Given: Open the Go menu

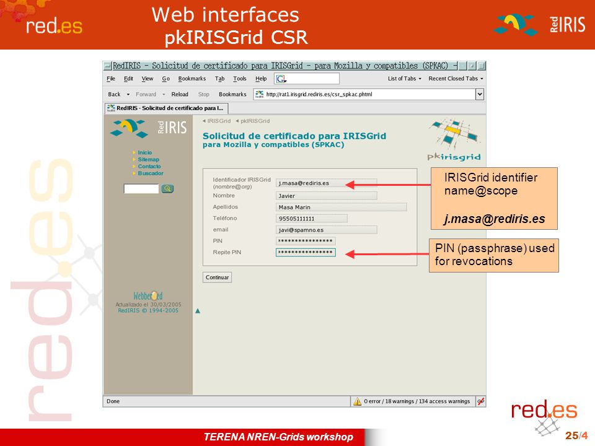Looking at the screenshot, I should (x=166, y=79).
